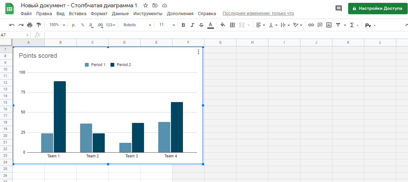The height and width of the screenshot is (182, 408).
Task: Open the 100% zoom dropdown
Action: tap(57, 25)
